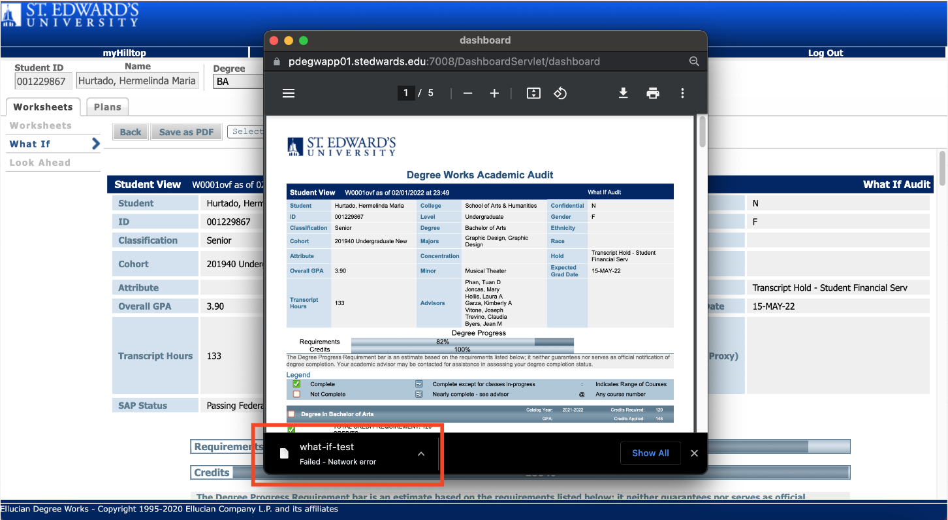
Task: Select Look Ahead in the left sidebar
Action: click(40, 163)
